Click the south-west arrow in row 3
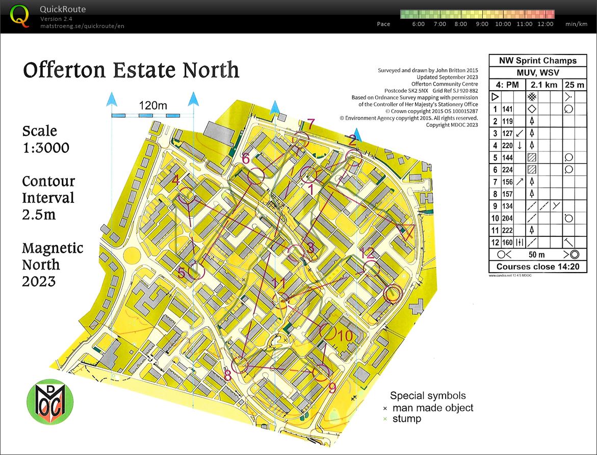Screen dimensions: 597x455 point(520,133)
